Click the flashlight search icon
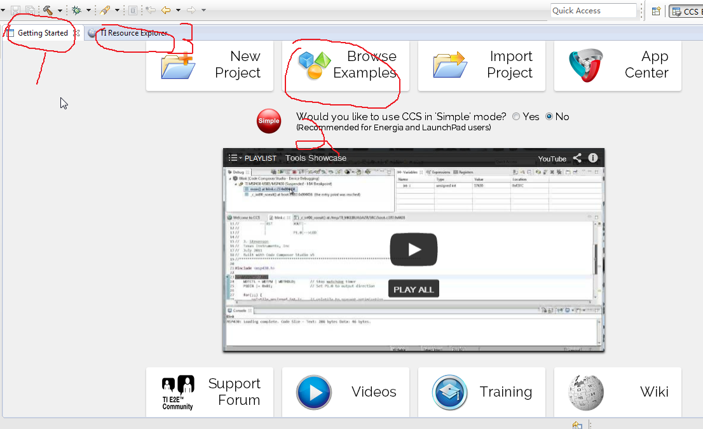 pyautogui.click(x=106, y=10)
